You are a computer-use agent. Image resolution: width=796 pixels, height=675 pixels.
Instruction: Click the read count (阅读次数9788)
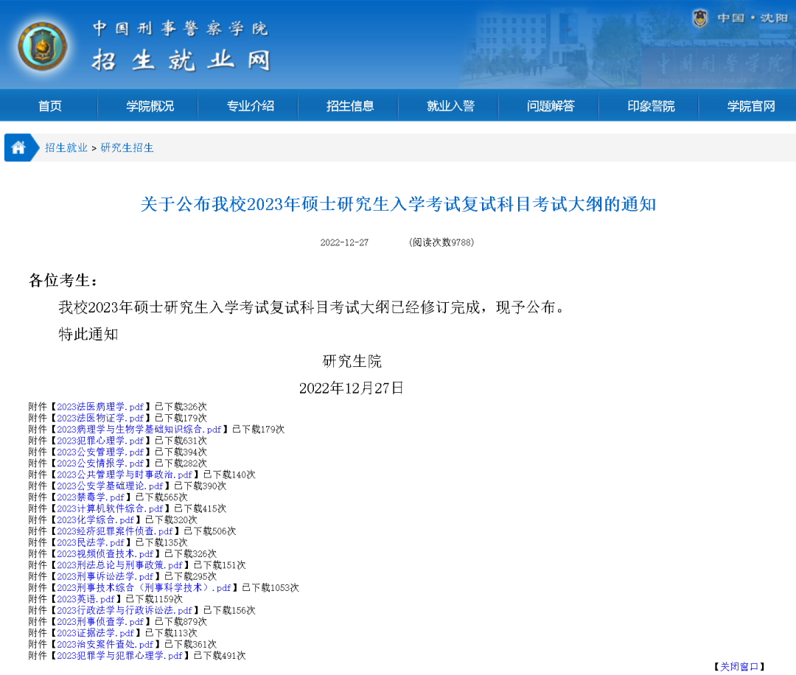tap(441, 242)
